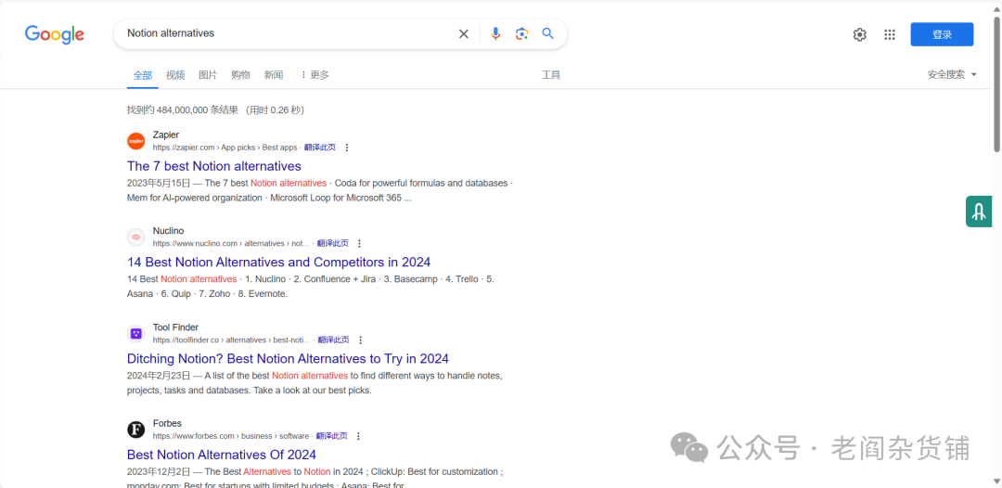The width and height of the screenshot is (1002, 488).
Task: Open Google Lens image search icon
Action: tap(521, 33)
